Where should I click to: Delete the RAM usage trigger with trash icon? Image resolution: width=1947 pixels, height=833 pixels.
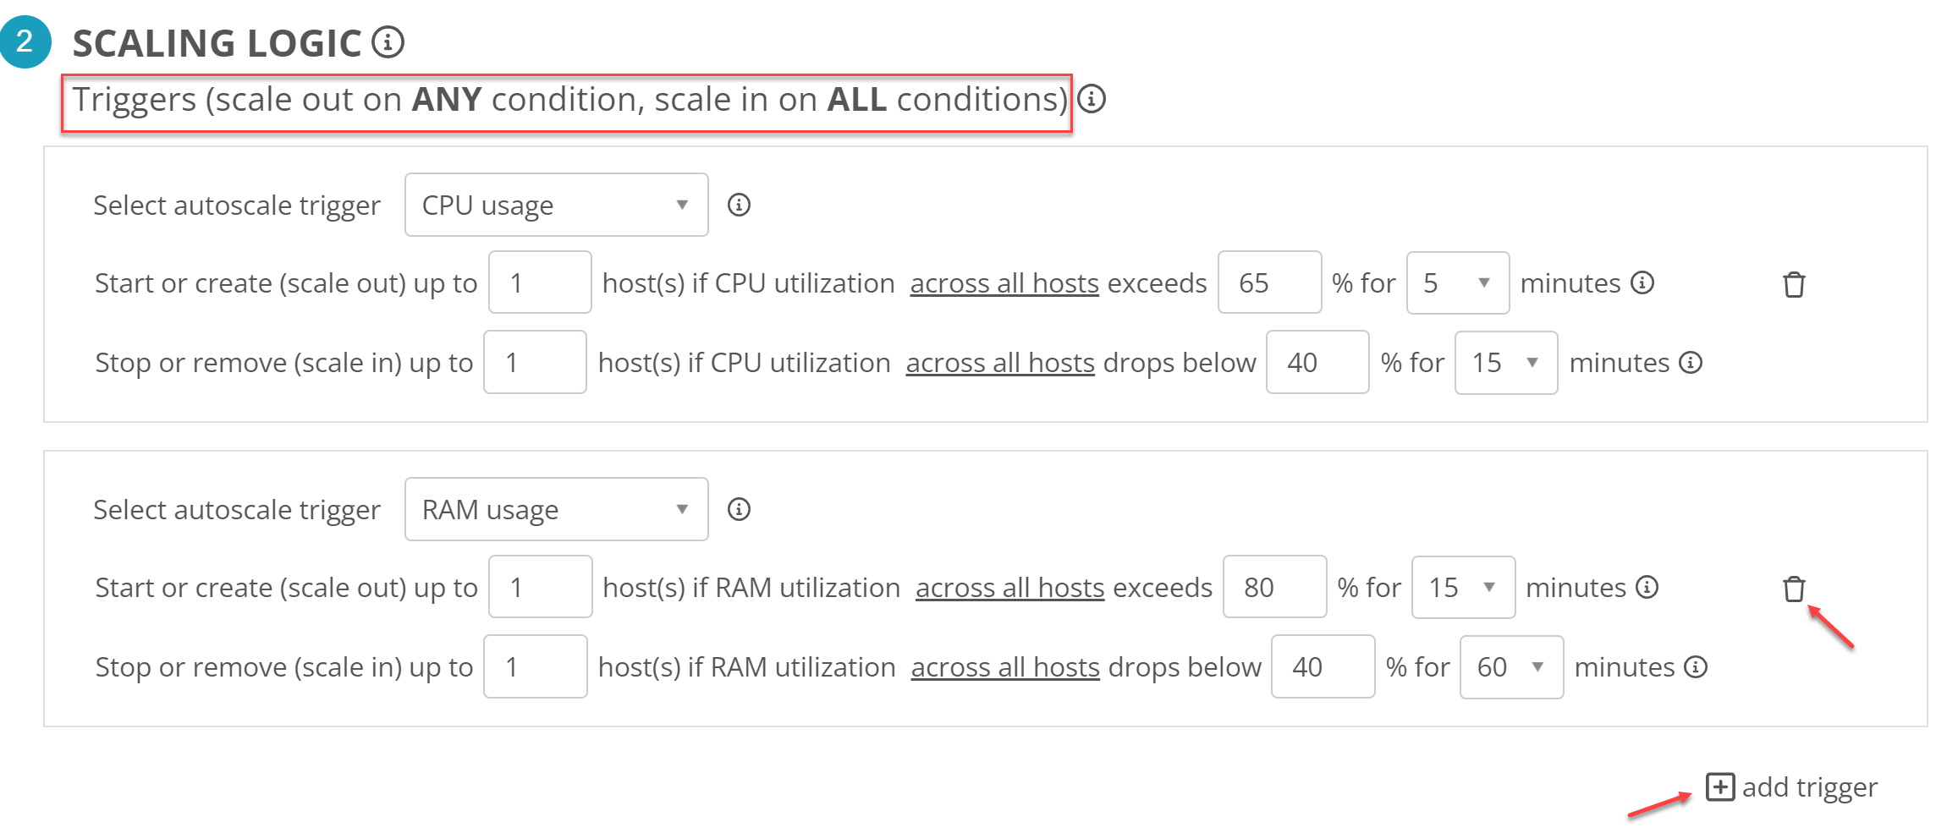coord(1793,589)
